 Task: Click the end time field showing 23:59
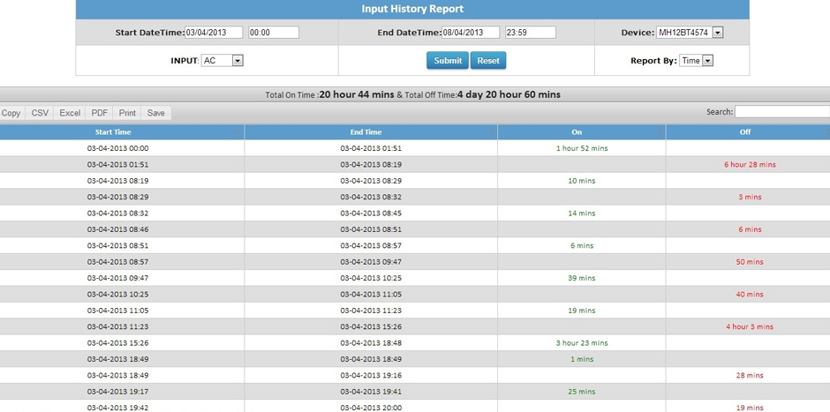pyautogui.click(x=530, y=33)
